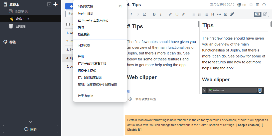Attach a file with the paperclip icon
Image resolution: width=272 pixels, height=136 pixels.
[x=183, y=14]
